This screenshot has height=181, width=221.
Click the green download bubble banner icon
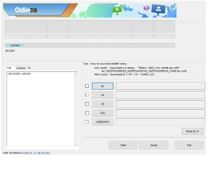click(117, 10)
